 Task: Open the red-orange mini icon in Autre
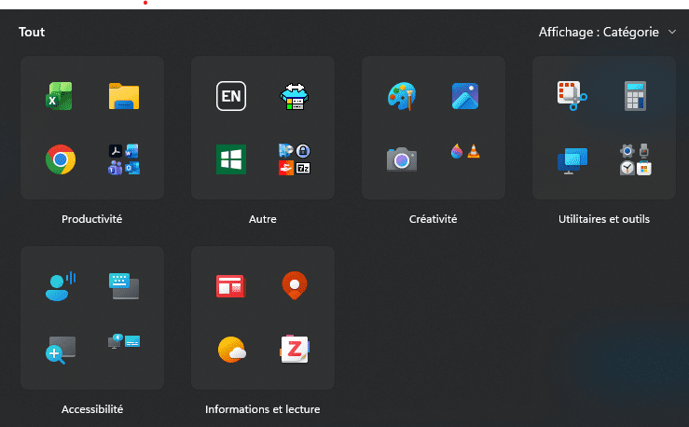[286, 168]
